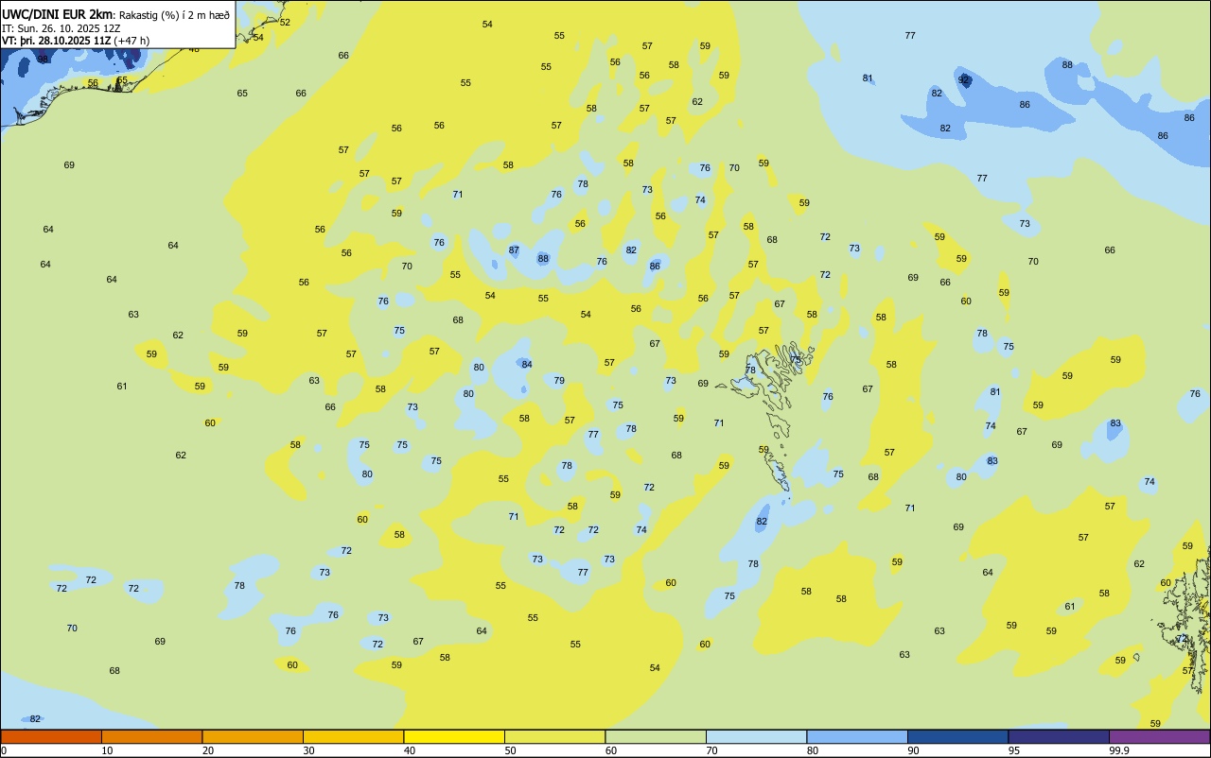Select the 80–90 medium blue legend swatch
Viewport: 1211px width, 758px height.
pyautogui.click(x=857, y=736)
